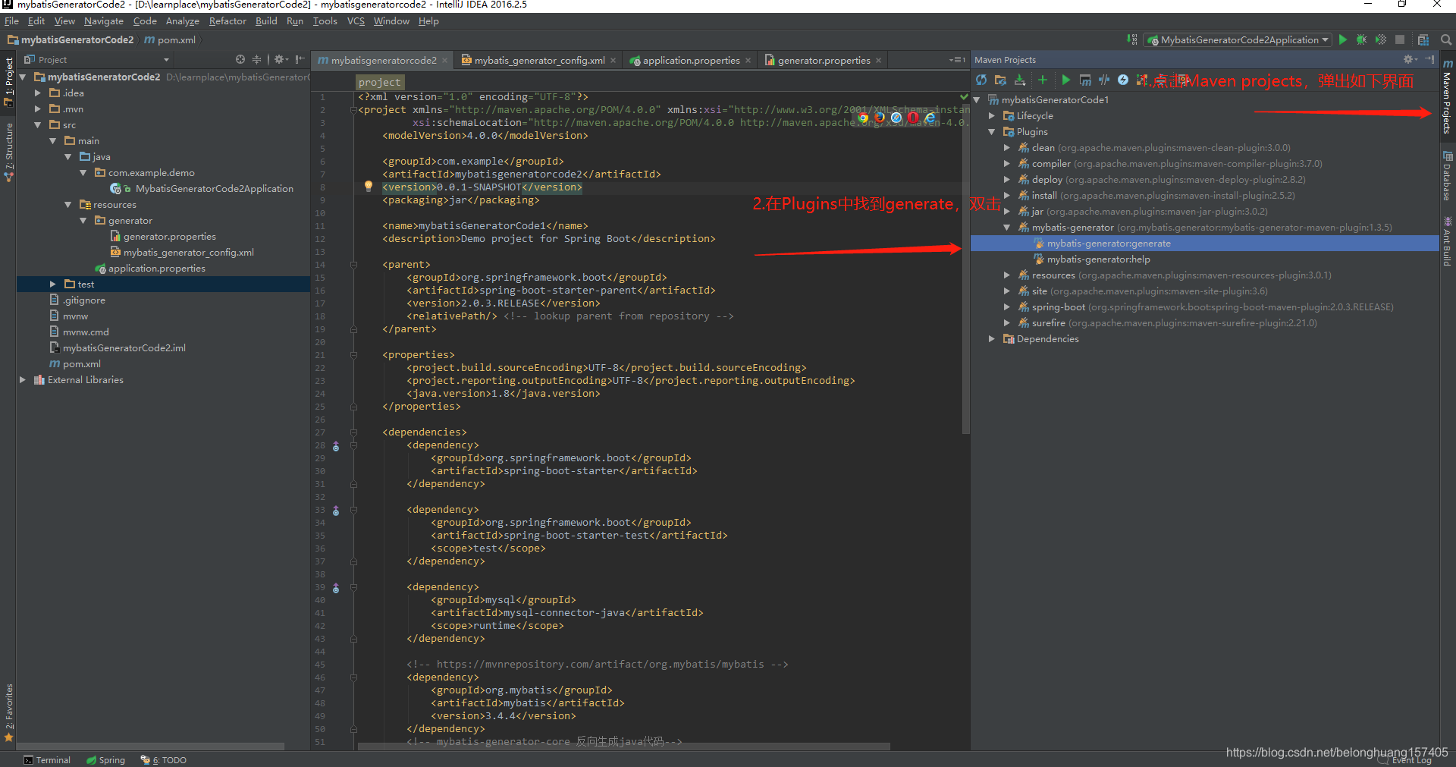The image size is (1456, 767).
Task: Open Project Structure dialog icon
Action: (x=1423, y=39)
